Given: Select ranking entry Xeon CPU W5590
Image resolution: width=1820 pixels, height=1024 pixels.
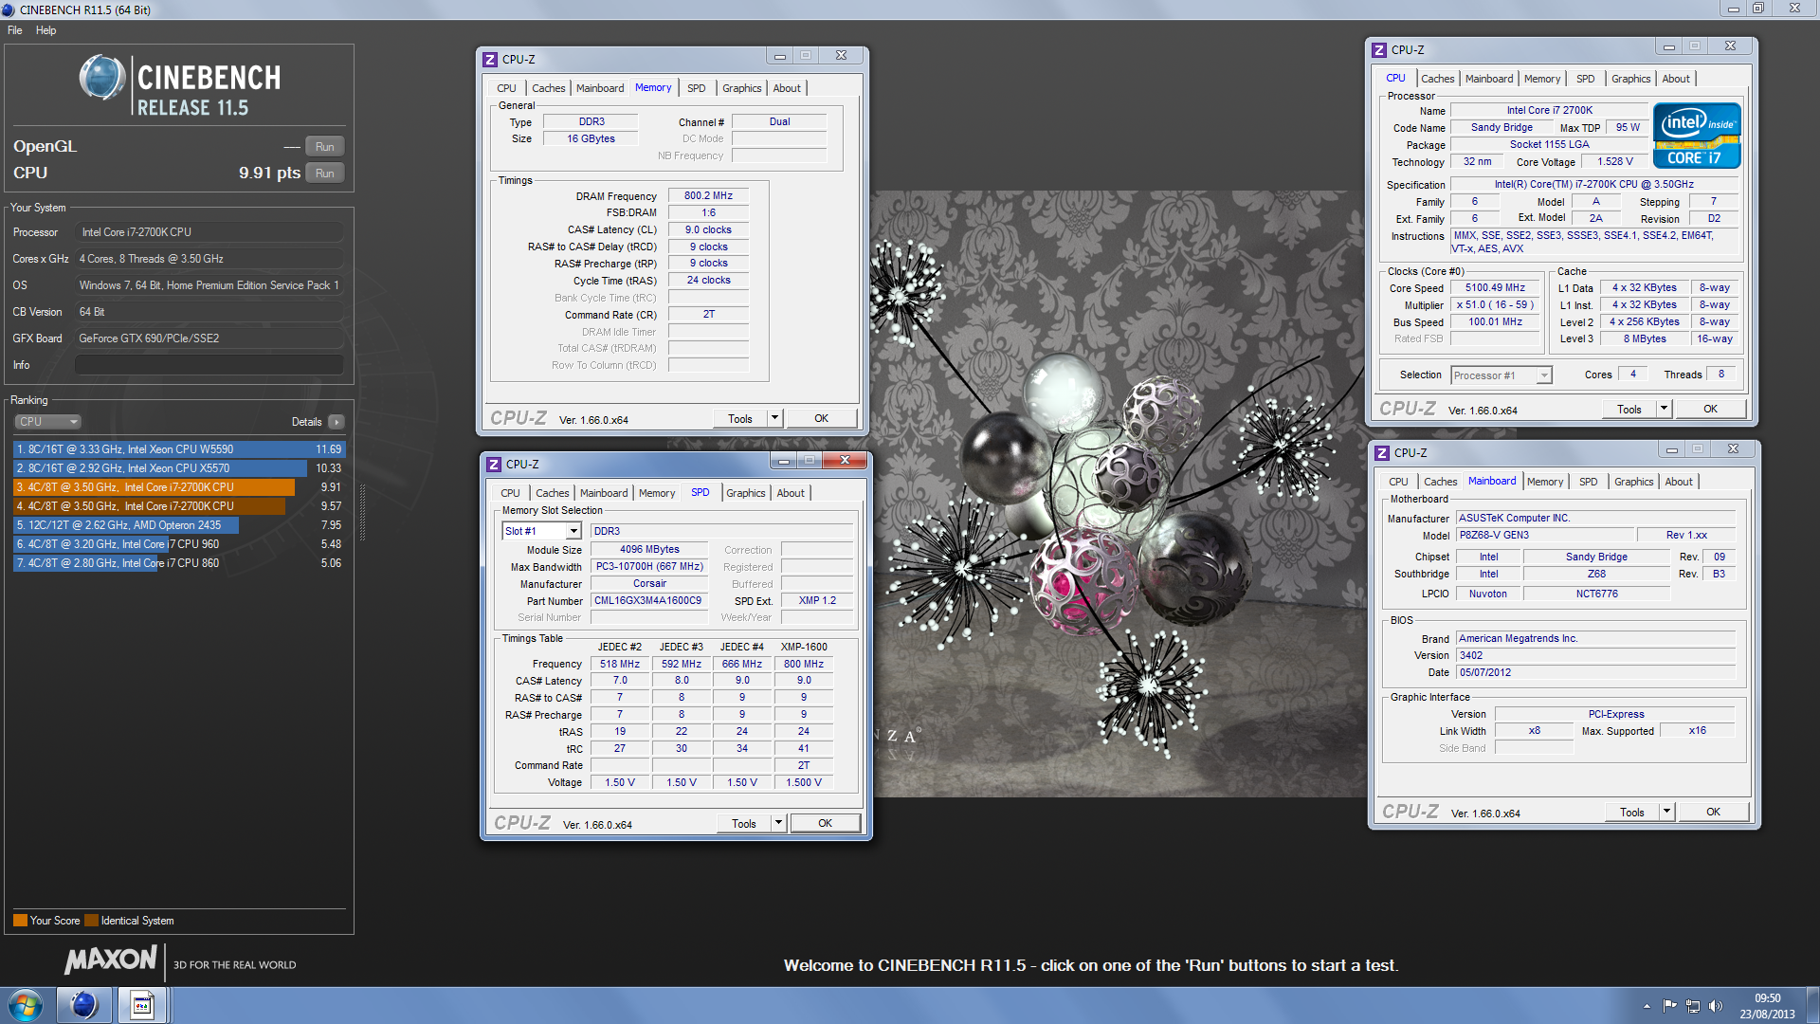Looking at the screenshot, I should coord(179,449).
